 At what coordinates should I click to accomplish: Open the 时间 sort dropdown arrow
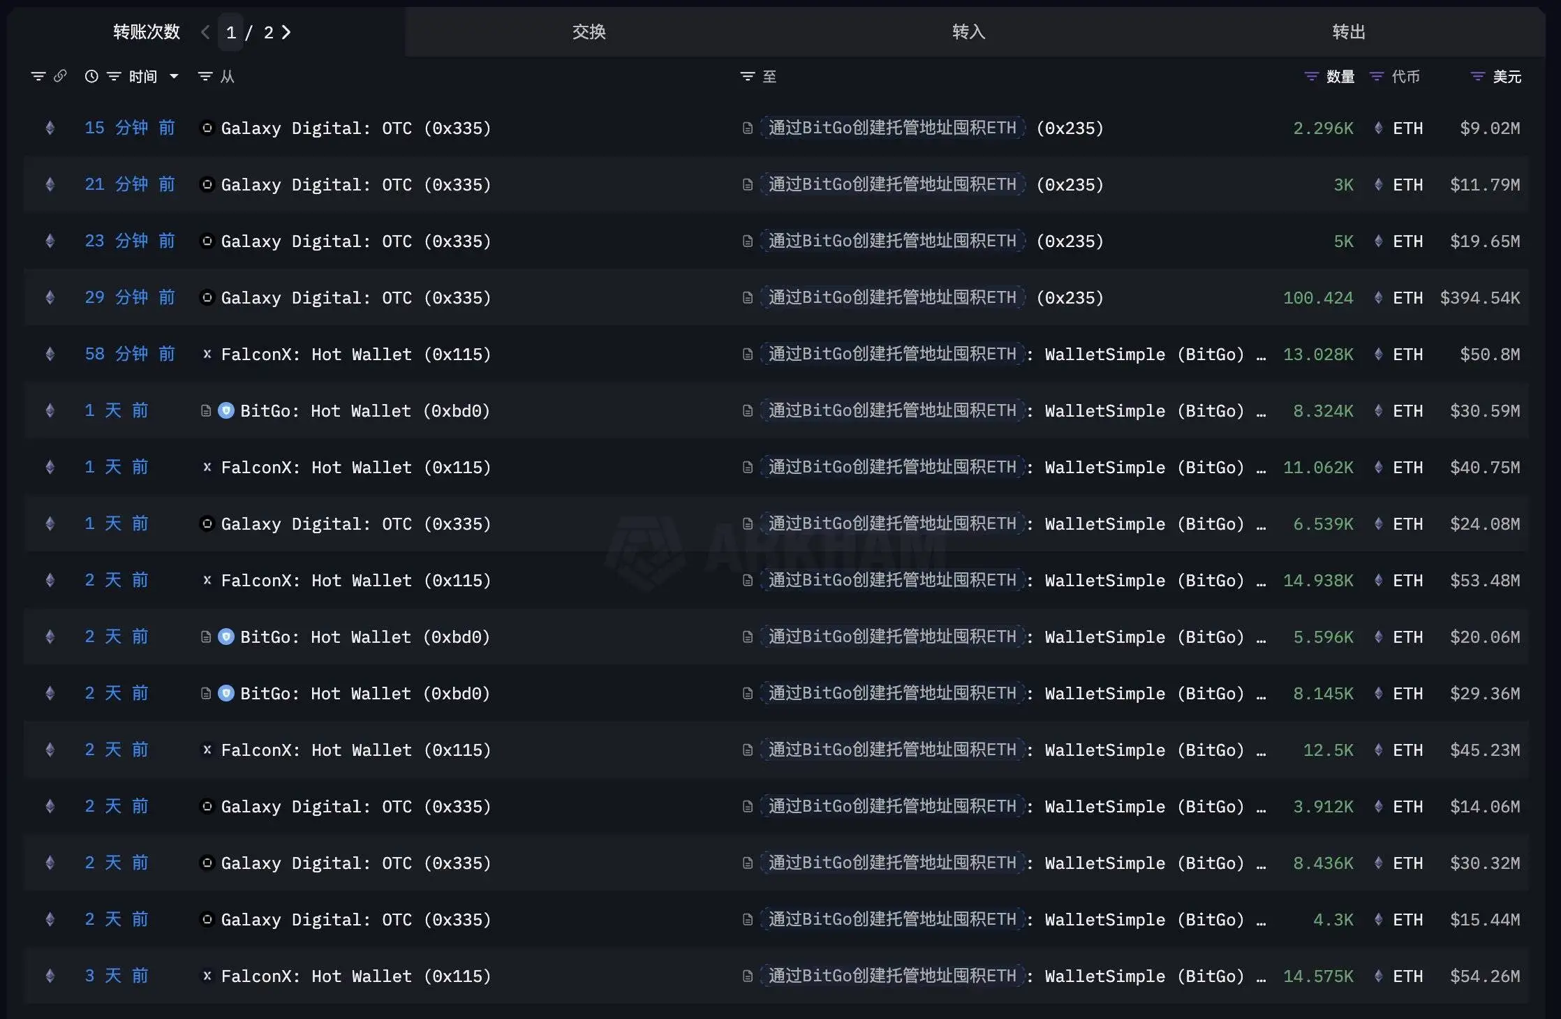tap(175, 77)
